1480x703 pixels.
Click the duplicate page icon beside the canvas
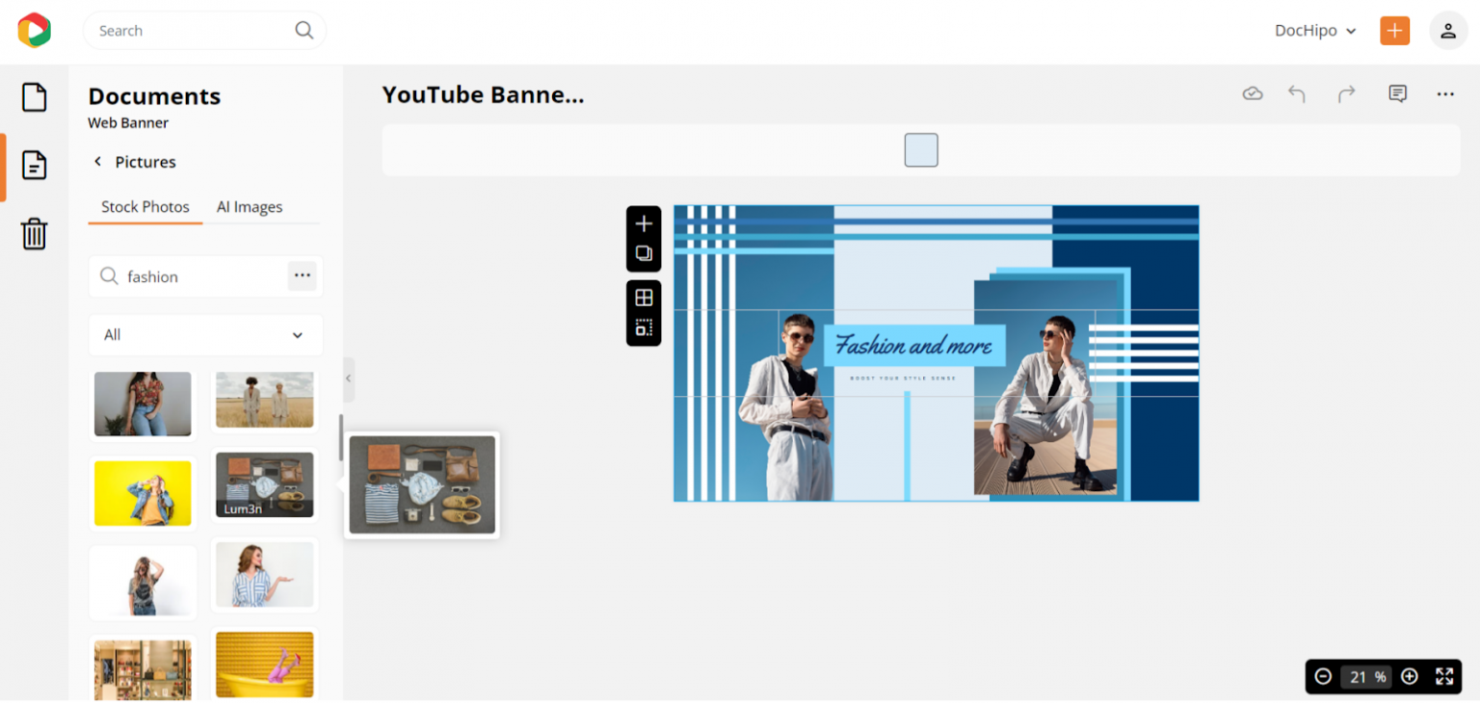coord(644,252)
